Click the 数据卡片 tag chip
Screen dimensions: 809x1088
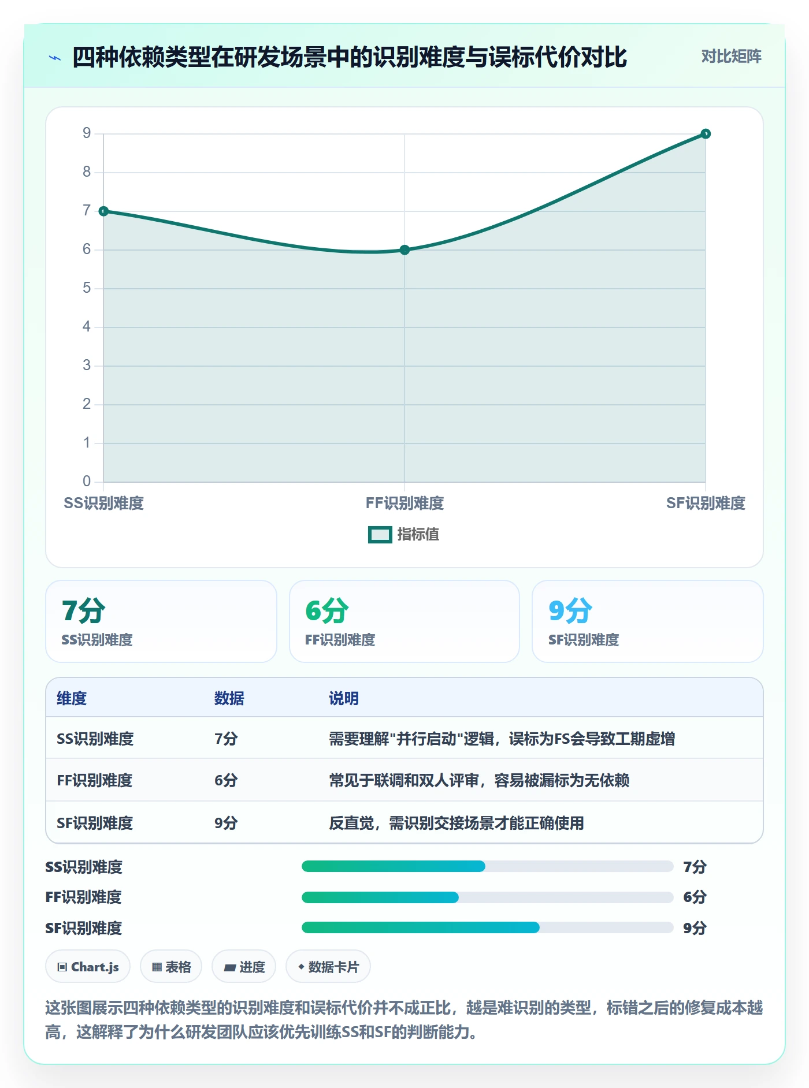coord(328,967)
